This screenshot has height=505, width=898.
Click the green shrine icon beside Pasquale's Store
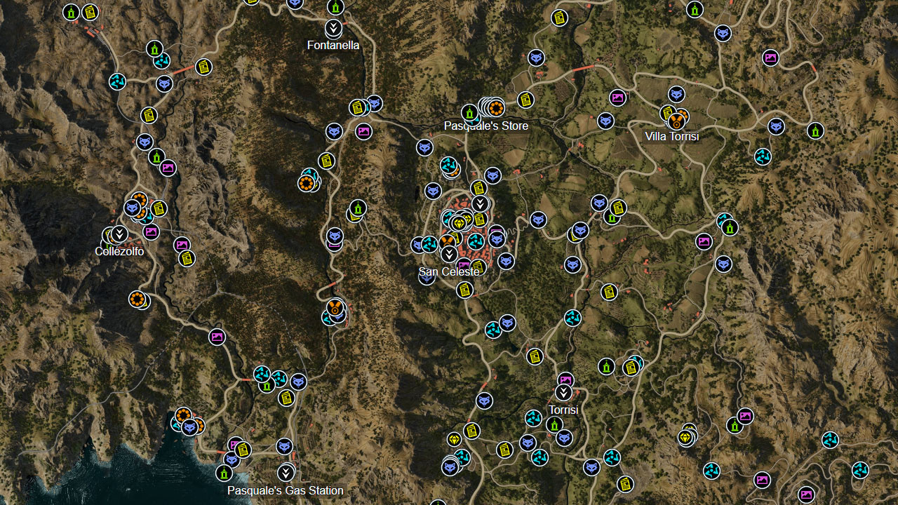(469, 112)
